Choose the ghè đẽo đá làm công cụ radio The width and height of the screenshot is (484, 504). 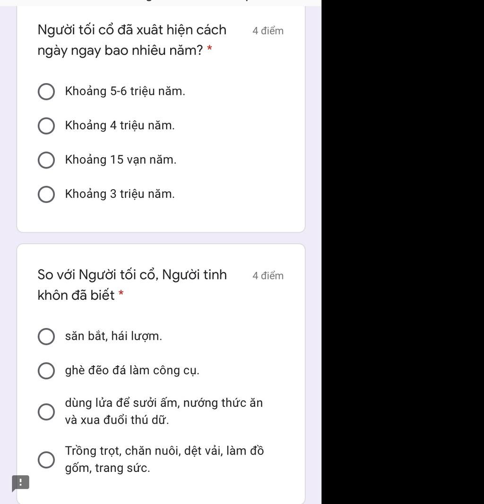(x=46, y=371)
